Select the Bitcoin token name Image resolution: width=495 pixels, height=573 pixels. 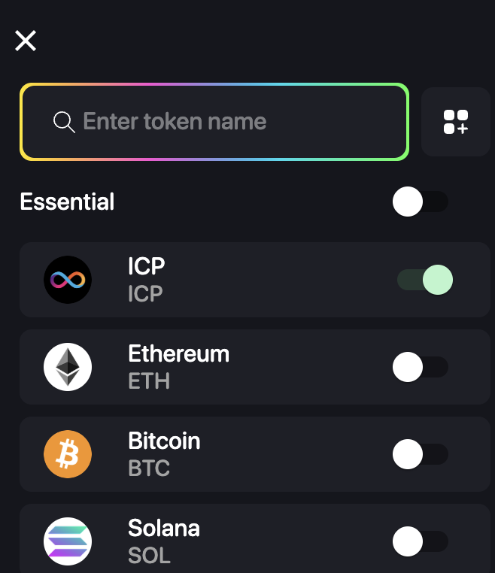(164, 441)
